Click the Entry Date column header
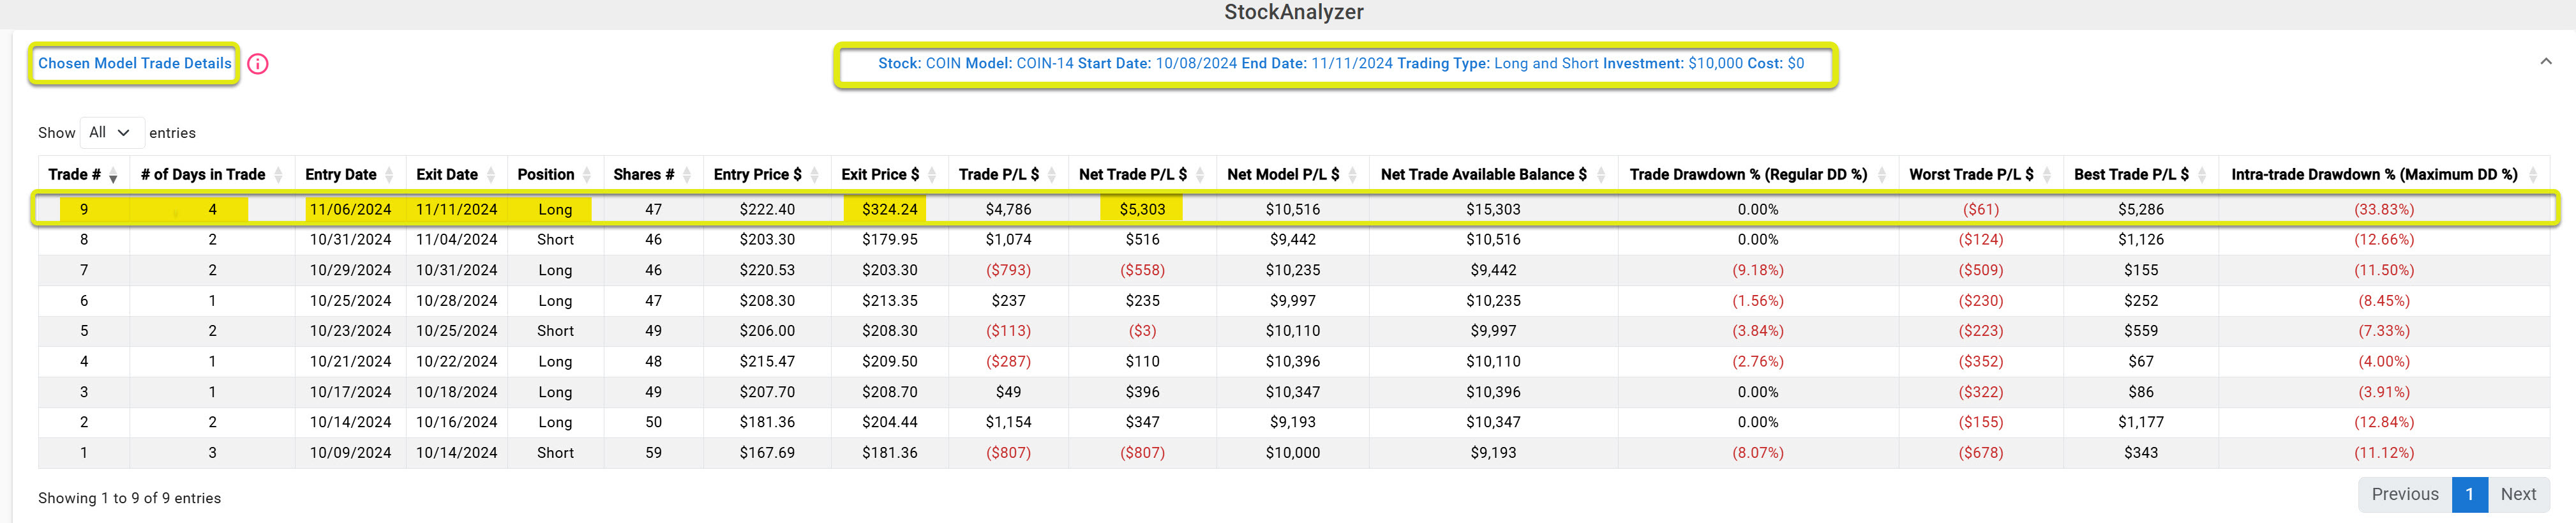The width and height of the screenshot is (2576, 523). click(x=341, y=175)
